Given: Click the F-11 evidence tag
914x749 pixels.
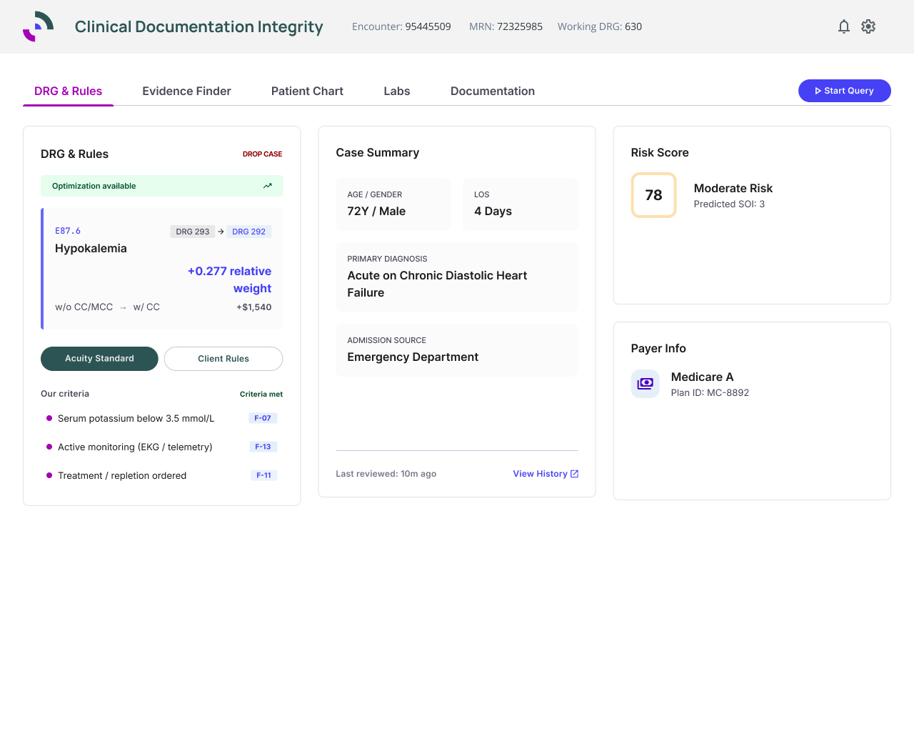Looking at the screenshot, I should (x=263, y=475).
